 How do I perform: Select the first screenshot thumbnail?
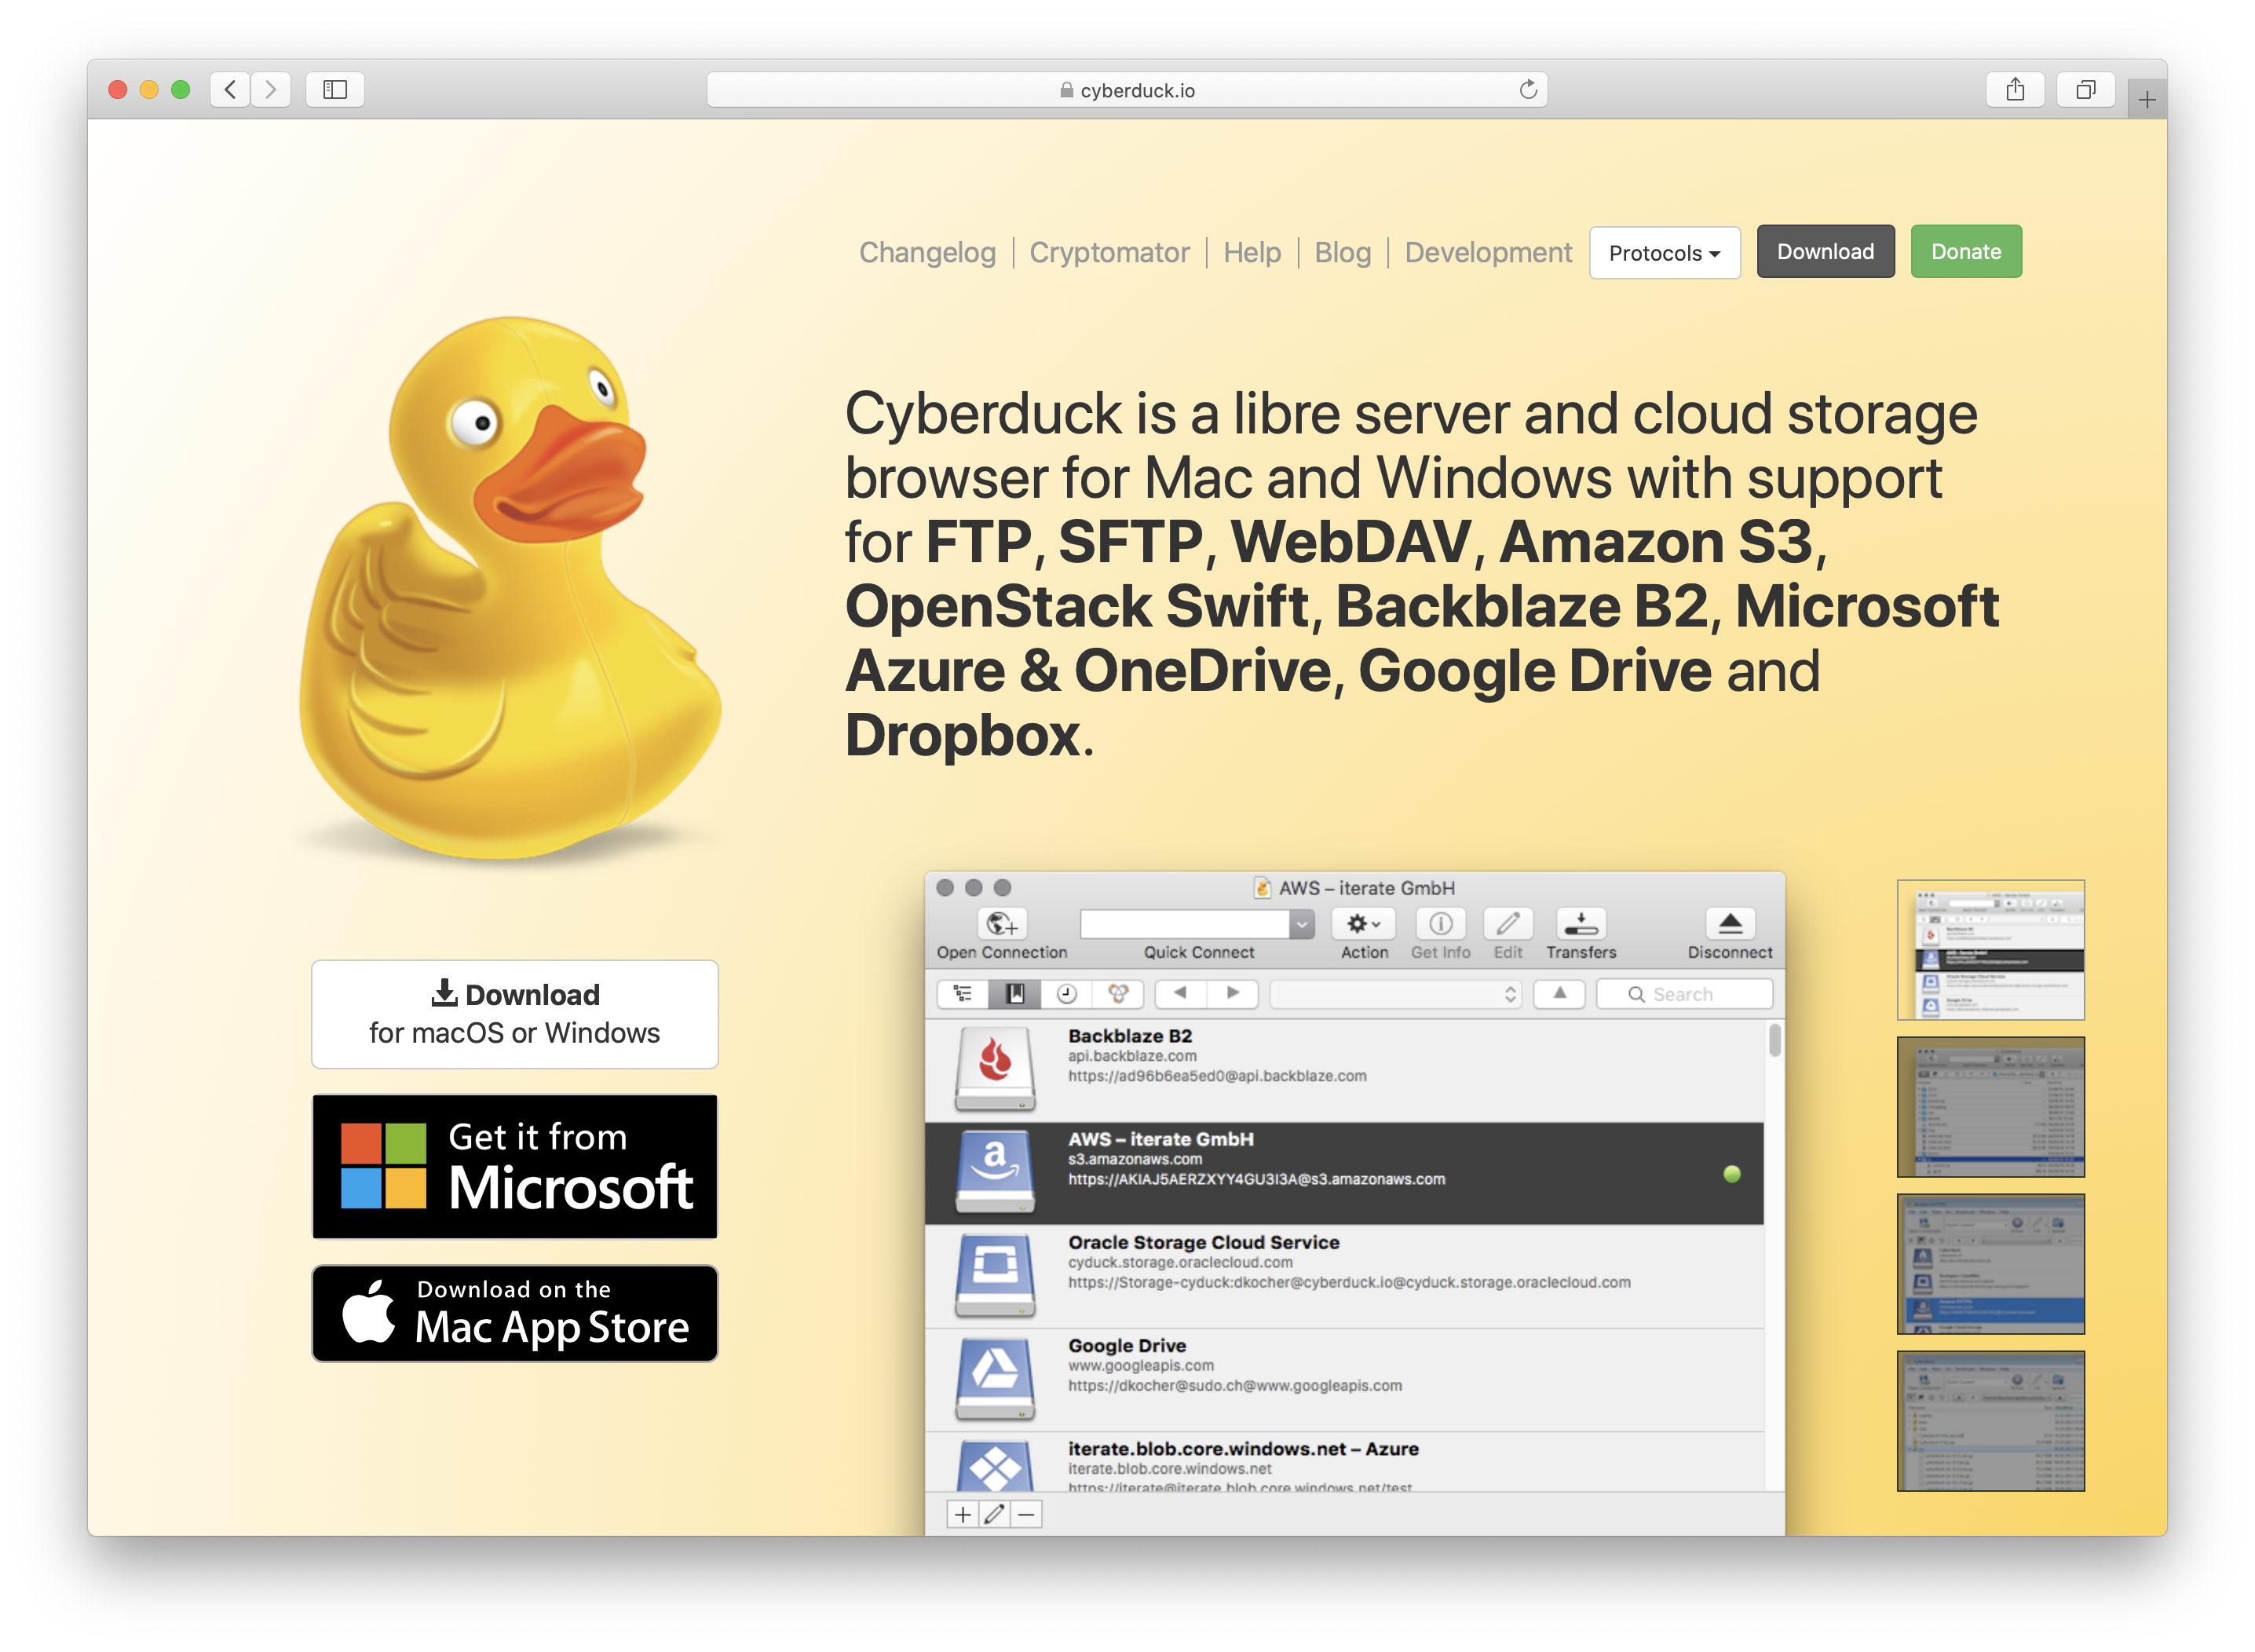(x=1990, y=949)
